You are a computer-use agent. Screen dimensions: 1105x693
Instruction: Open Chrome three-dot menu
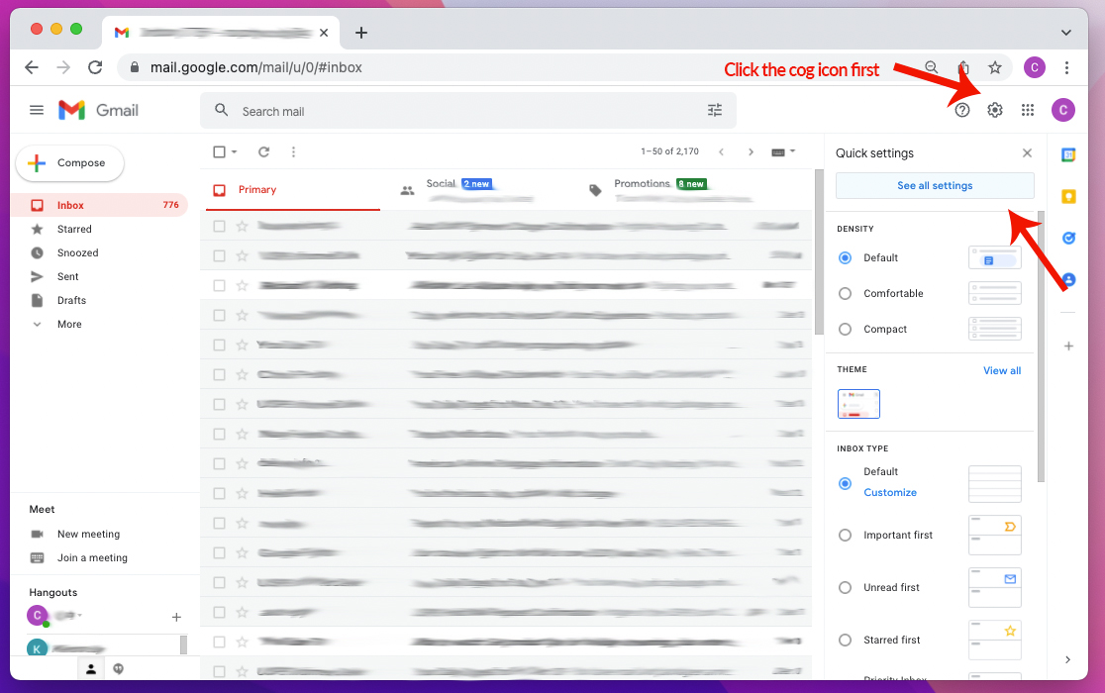[x=1066, y=67]
